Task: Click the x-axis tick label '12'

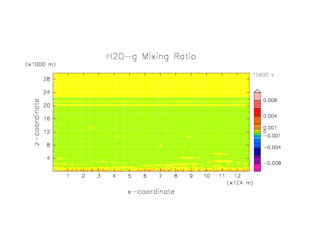Action: click(x=237, y=176)
